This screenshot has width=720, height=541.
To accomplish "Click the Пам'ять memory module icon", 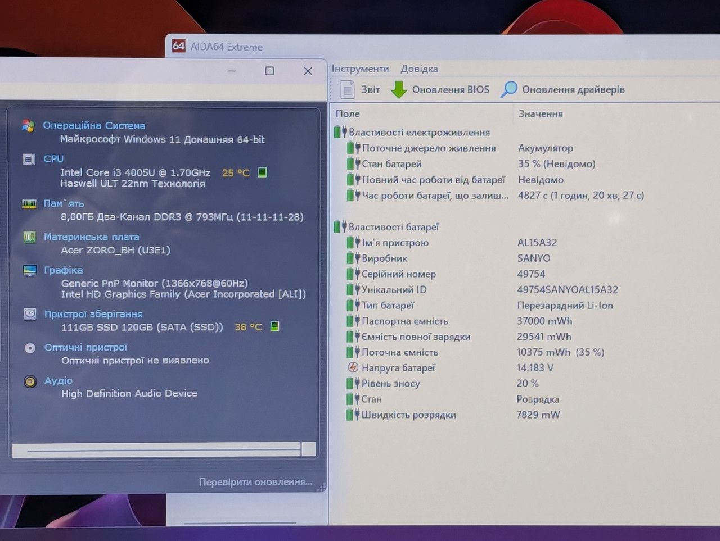I will [x=29, y=204].
